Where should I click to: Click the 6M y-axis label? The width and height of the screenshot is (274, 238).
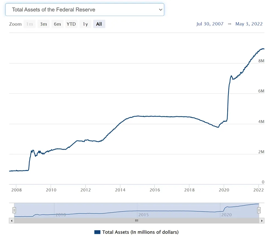pyautogui.click(x=261, y=91)
